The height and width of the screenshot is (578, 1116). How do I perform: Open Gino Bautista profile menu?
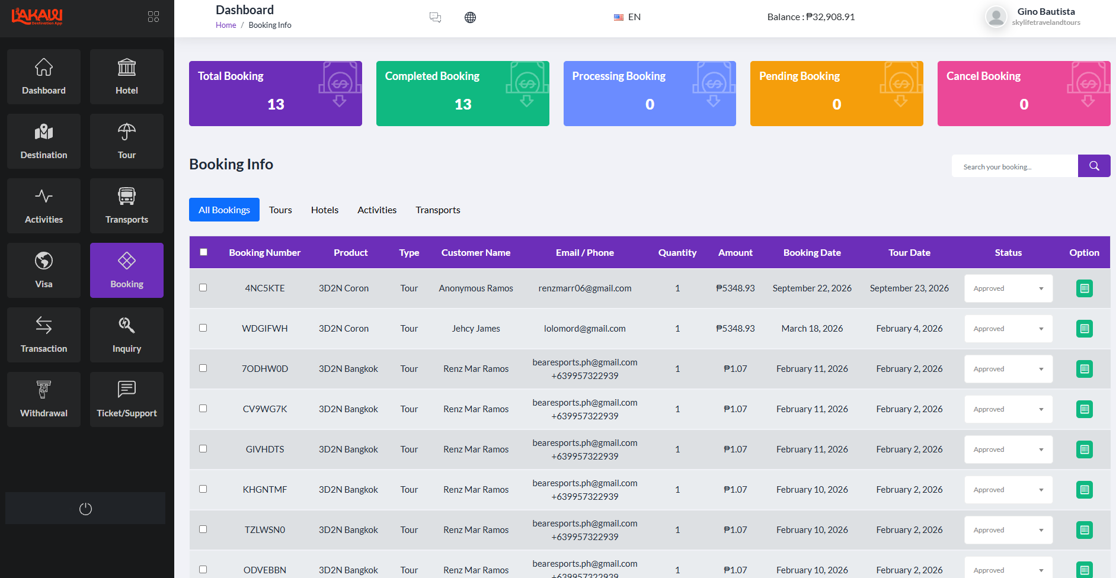click(x=1033, y=17)
